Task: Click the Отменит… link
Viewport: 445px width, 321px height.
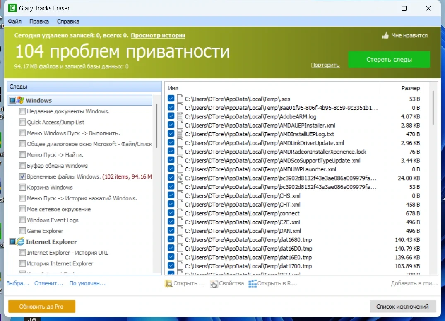Action: pos(49,283)
